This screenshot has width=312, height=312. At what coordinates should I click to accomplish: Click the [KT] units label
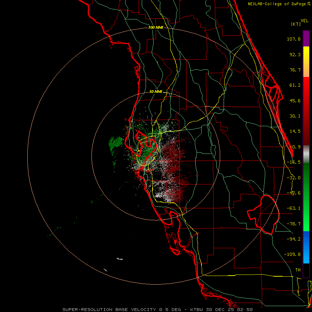296,24
